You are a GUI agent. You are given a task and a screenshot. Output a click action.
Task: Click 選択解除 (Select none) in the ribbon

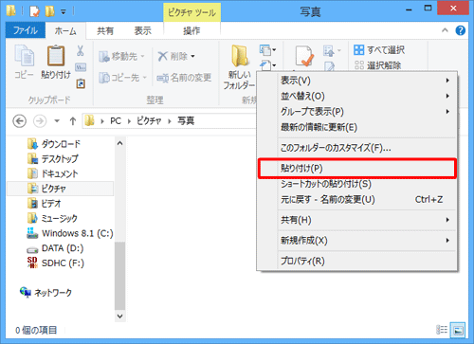click(x=377, y=65)
